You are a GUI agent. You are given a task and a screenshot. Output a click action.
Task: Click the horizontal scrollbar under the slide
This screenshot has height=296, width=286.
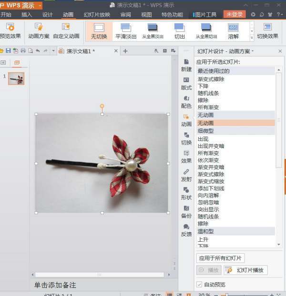[100, 275]
